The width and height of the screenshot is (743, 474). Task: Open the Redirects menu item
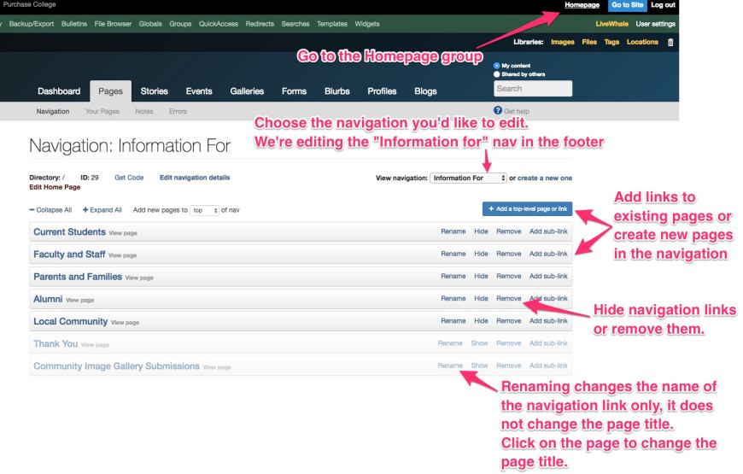pos(260,24)
